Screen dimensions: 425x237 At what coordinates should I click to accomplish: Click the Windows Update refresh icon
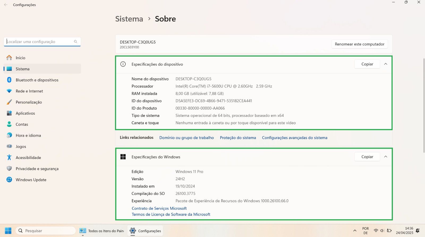(9, 180)
